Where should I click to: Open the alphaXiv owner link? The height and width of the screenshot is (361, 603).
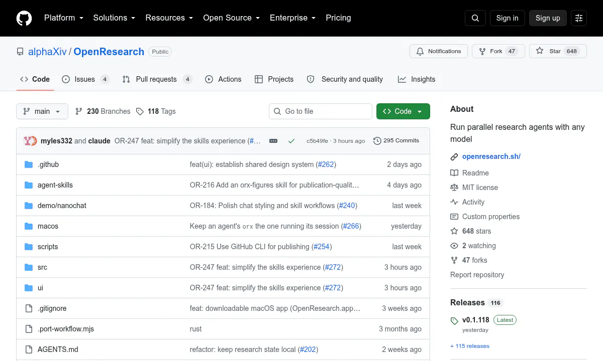pyautogui.click(x=47, y=52)
